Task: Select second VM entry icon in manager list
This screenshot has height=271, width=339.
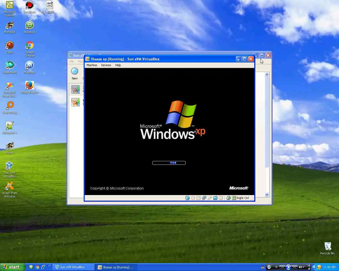Action: point(75,102)
